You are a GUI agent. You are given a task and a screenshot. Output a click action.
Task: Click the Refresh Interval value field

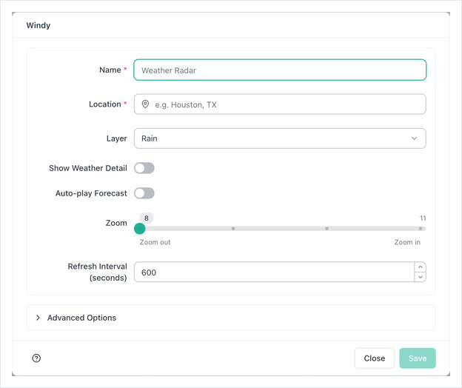(x=274, y=272)
